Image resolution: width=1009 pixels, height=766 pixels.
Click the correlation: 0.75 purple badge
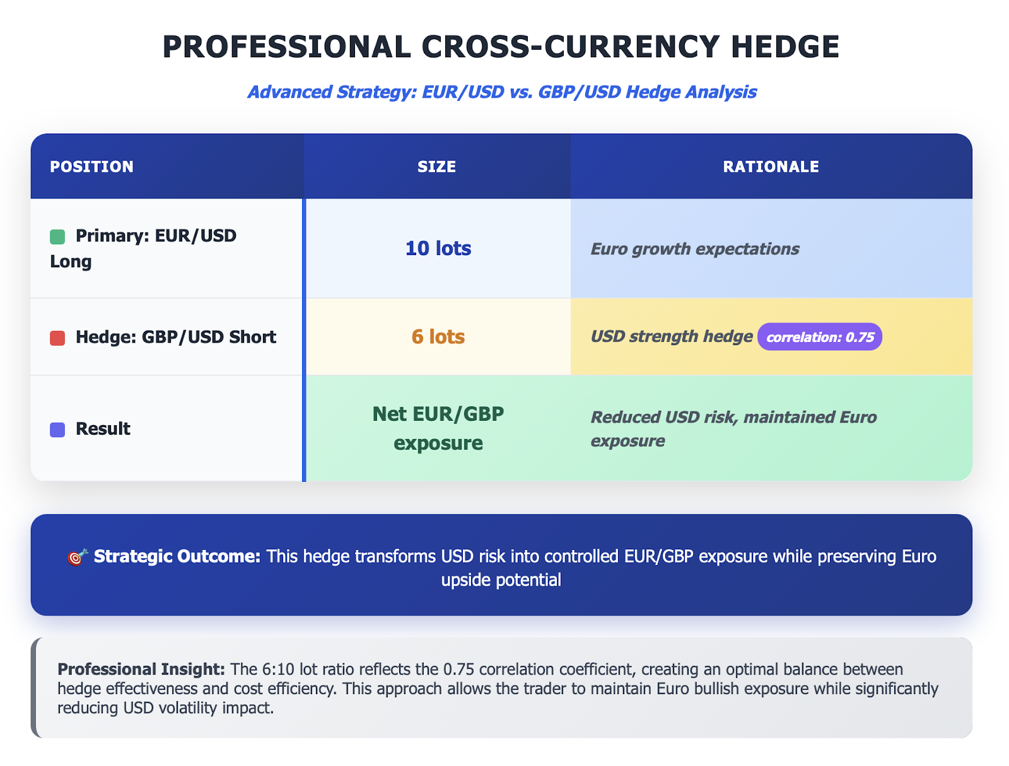819,337
